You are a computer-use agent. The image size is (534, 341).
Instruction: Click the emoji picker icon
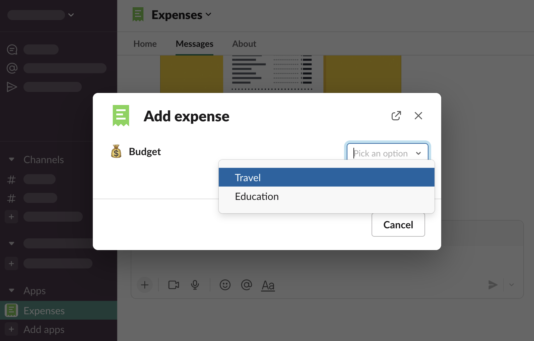coord(225,285)
